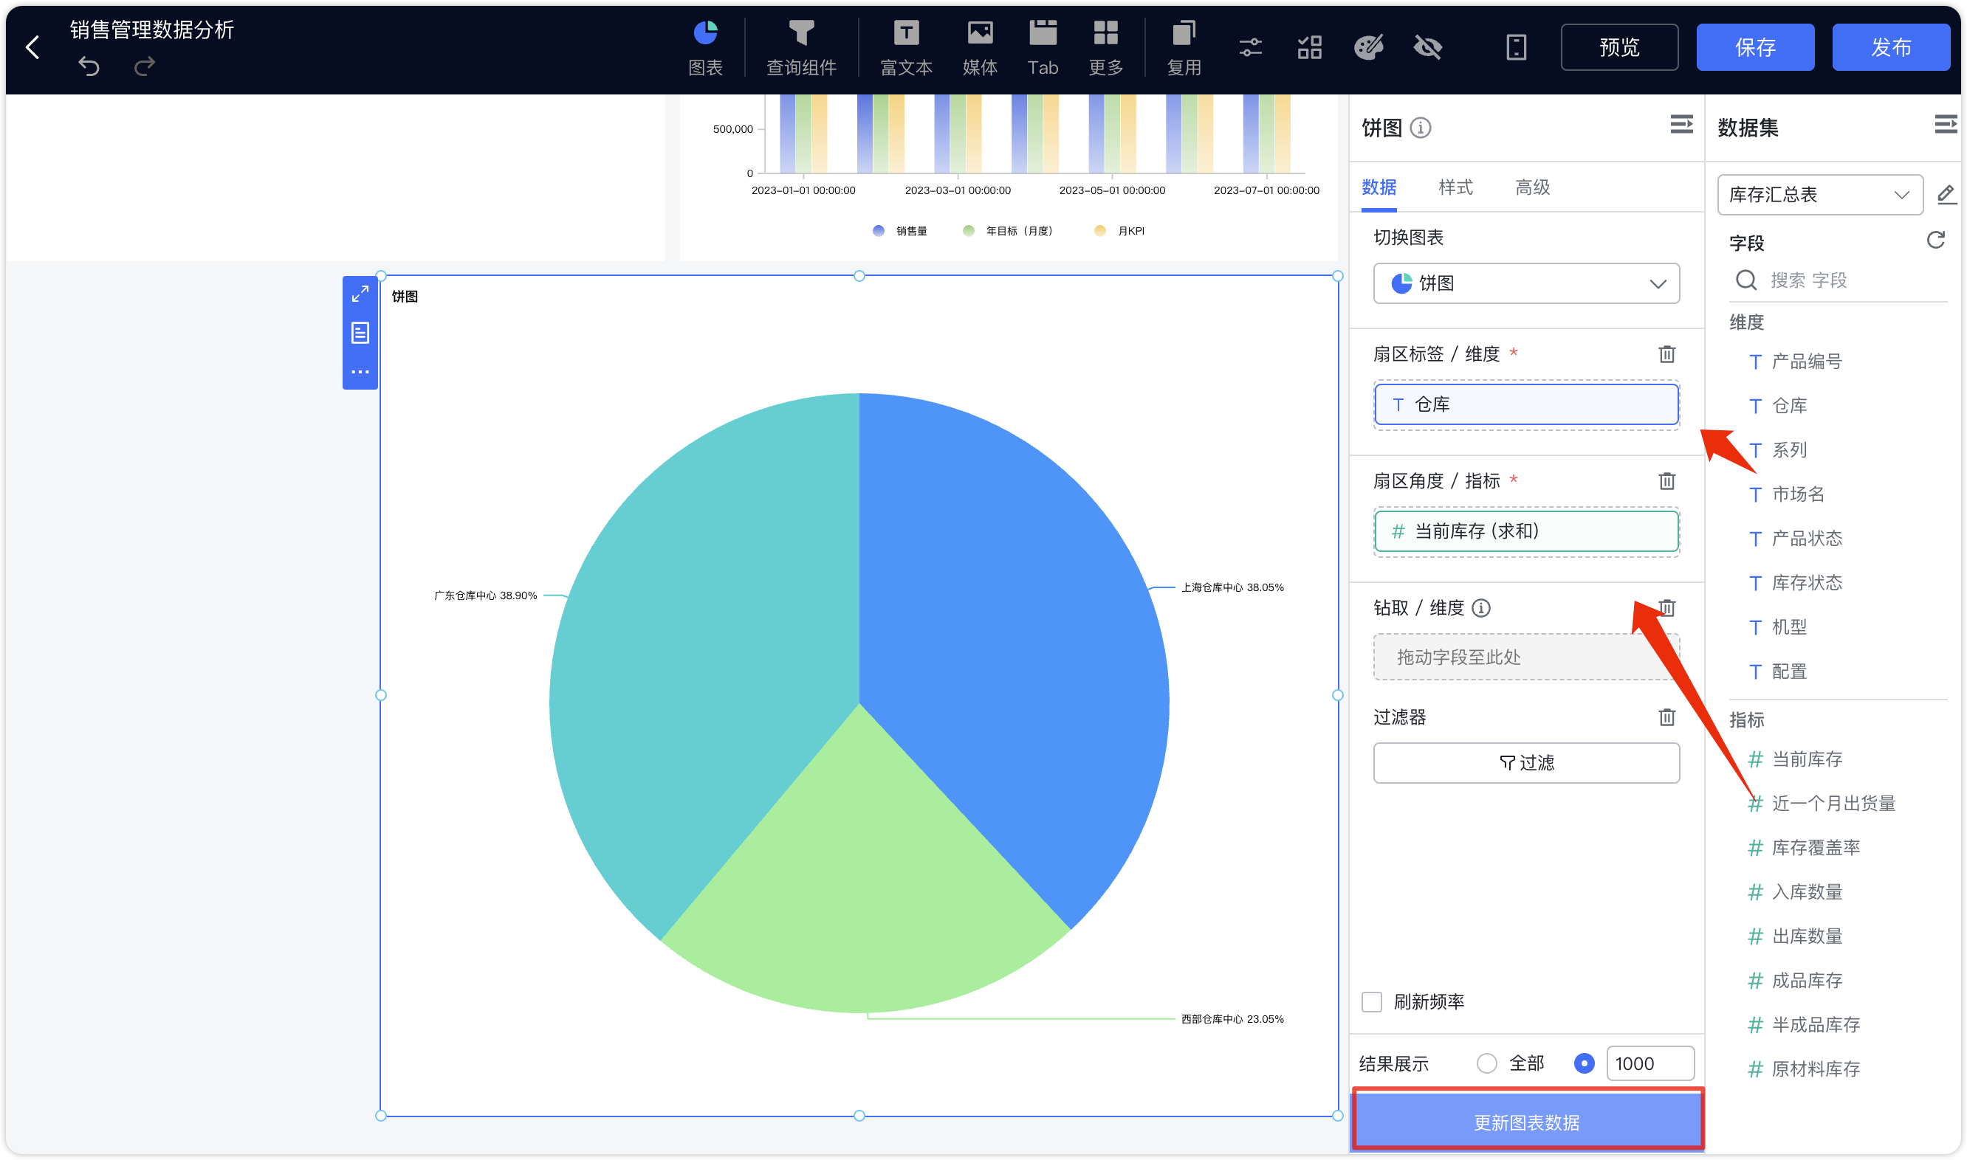This screenshot has width=1967, height=1160.
Task: Select the 产品状态 dimension field
Action: pos(1806,539)
